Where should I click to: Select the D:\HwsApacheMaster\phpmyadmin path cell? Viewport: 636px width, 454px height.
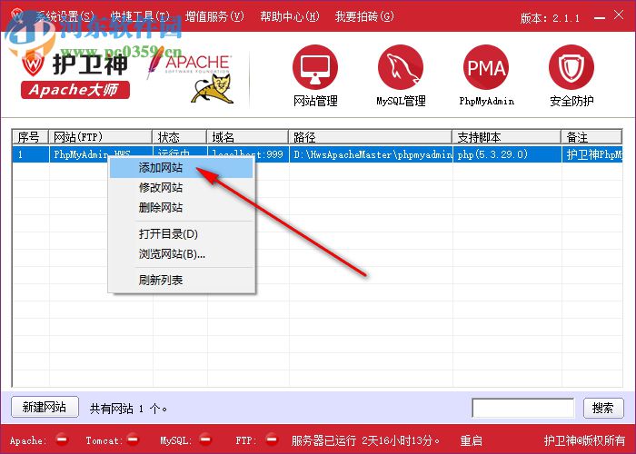[x=371, y=154]
